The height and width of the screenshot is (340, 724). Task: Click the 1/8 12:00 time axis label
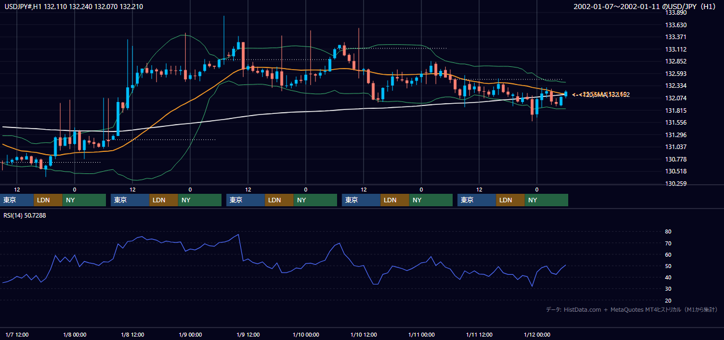[133, 334]
